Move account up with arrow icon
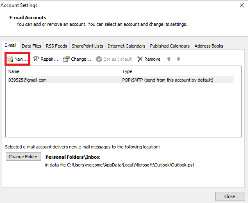Viewport: 248px width, 203px height. point(168,59)
